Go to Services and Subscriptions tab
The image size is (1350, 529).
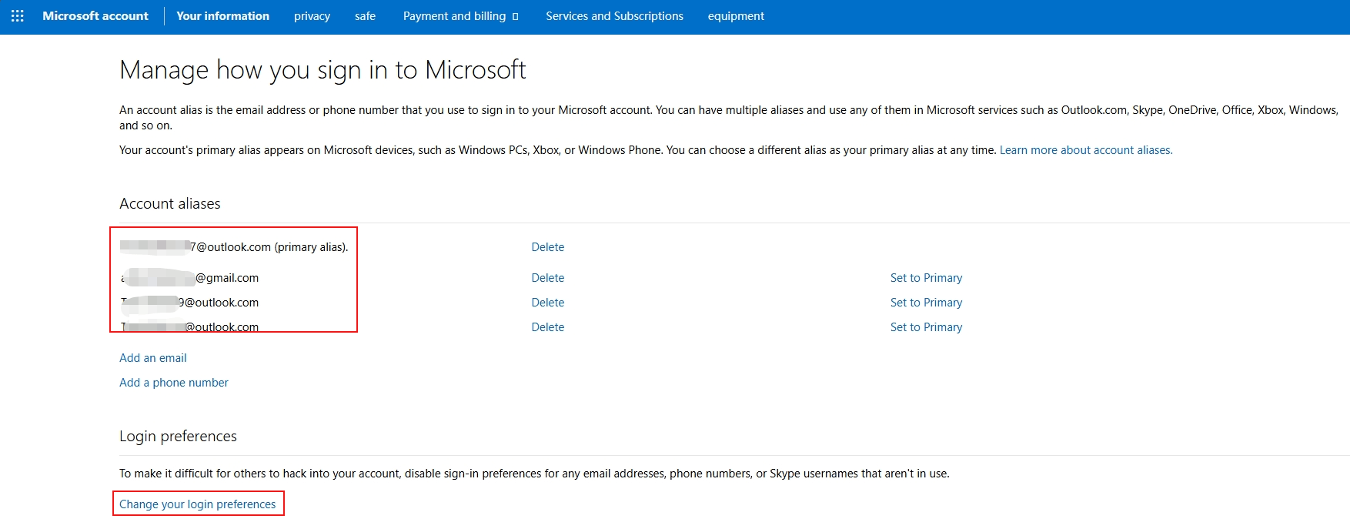(614, 16)
